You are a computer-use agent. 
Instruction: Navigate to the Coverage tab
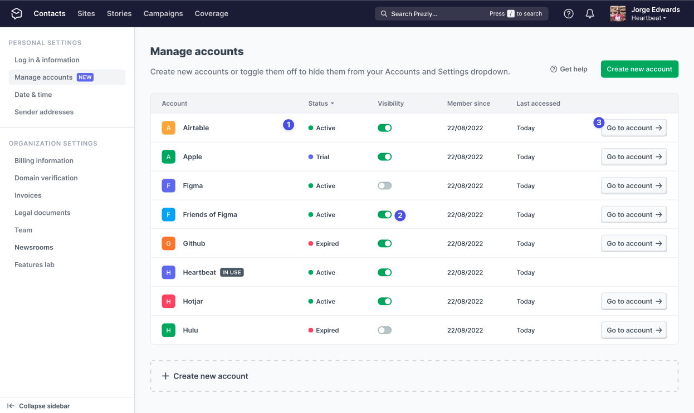212,13
